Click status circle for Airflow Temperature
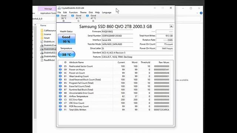Viewport: 237px width, 133px height. pyautogui.click(x=60, y=96)
